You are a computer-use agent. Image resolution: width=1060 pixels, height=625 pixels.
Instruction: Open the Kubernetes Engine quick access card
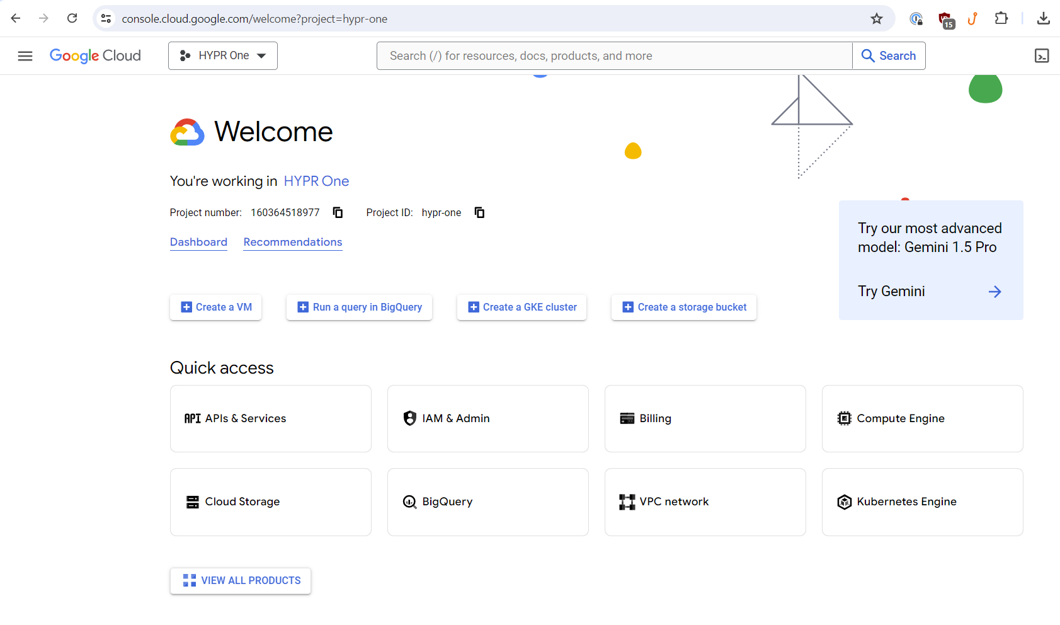(922, 502)
